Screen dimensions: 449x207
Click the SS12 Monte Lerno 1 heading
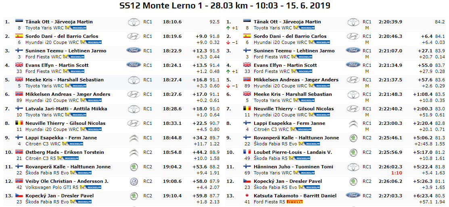pyautogui.click(x=225, y=6)
